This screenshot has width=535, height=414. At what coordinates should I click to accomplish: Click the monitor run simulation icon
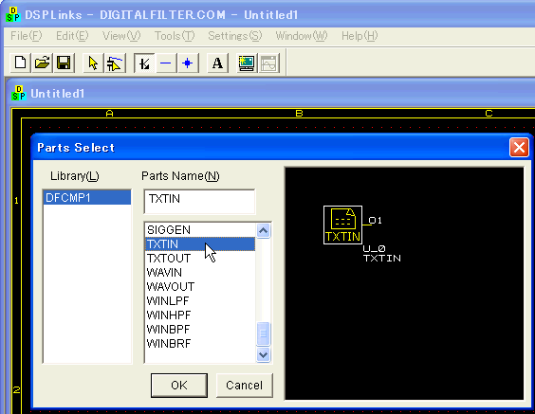point(247,63)
